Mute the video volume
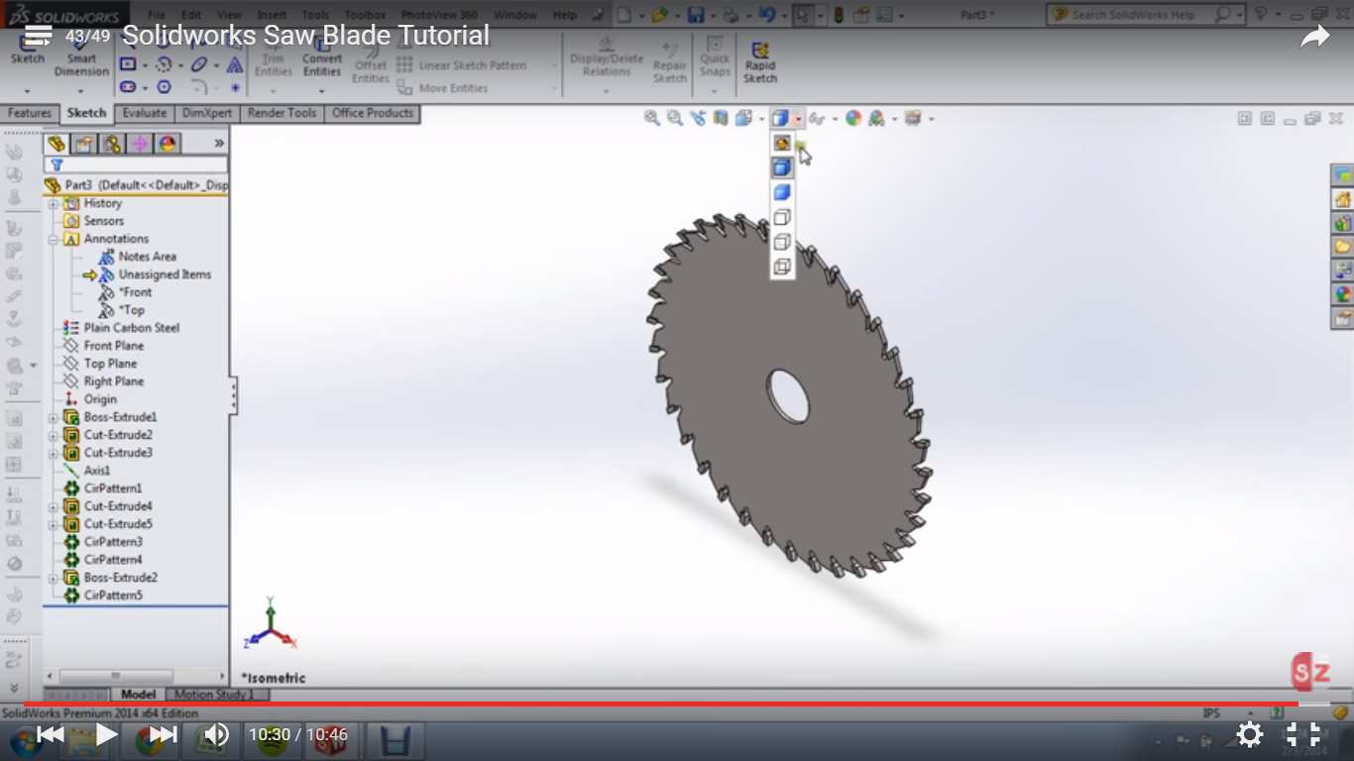The image size is (1354, 761). click(x=216, y=734)
